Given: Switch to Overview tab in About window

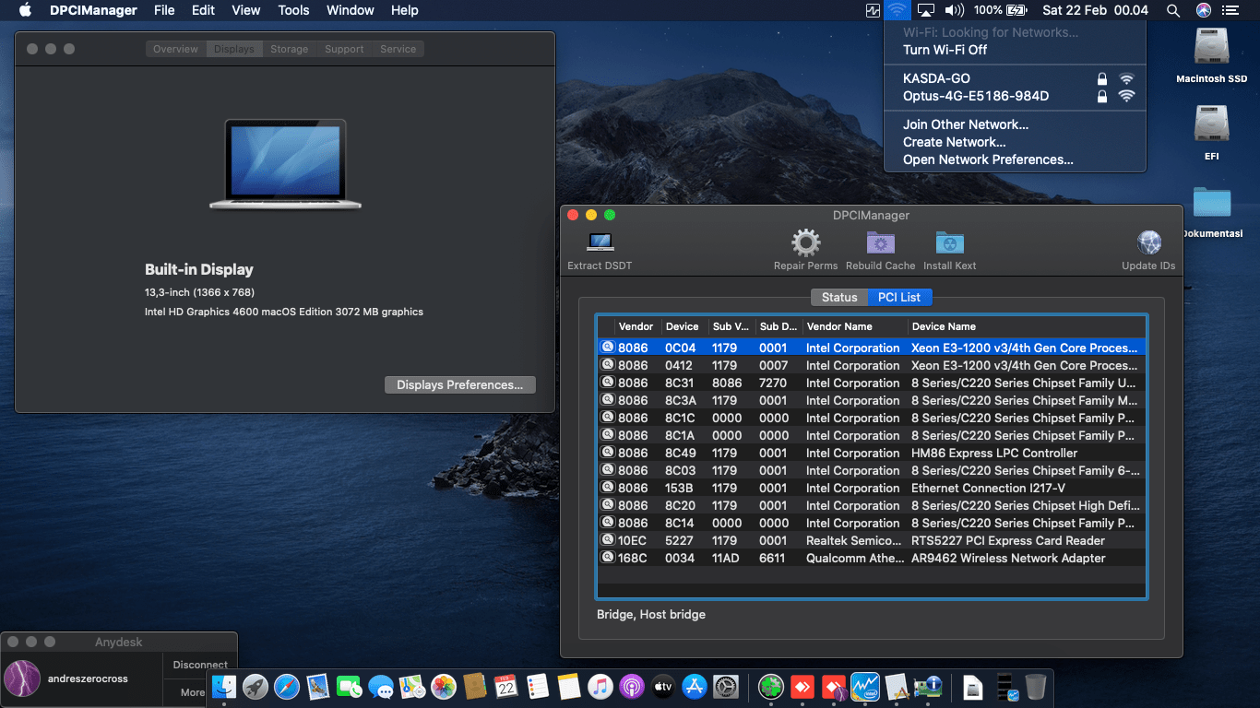Looking at the screenshot, I should (176, 49).
